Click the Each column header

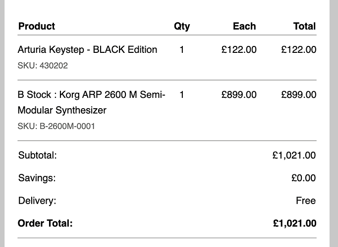click(244, 26)
